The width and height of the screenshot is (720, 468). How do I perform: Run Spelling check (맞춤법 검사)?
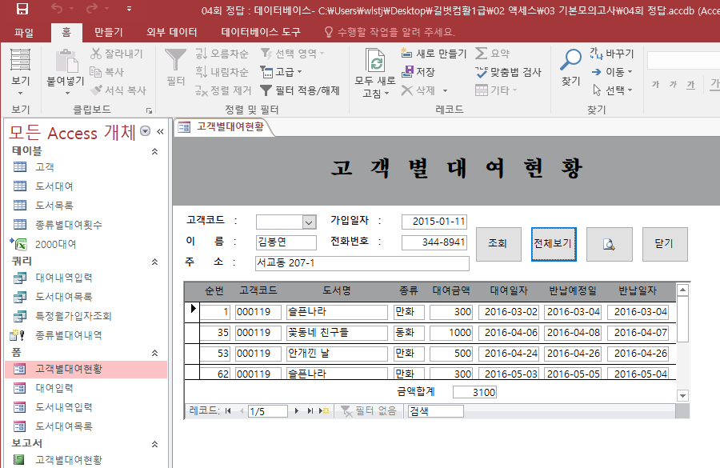(x=508, y=72)
